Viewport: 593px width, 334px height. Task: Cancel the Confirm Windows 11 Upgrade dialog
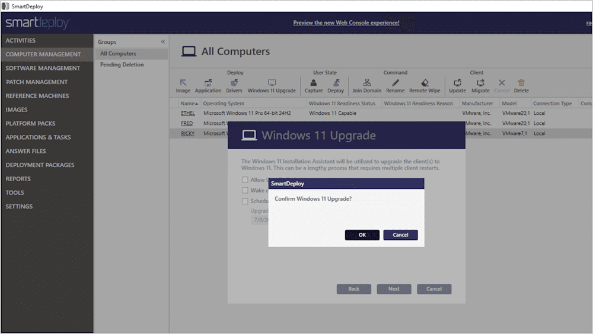(x=400, y=235)
